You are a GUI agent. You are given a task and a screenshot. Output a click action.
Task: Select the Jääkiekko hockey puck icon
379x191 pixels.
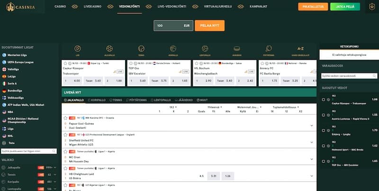pyautogui.click(x=237, y=49)
